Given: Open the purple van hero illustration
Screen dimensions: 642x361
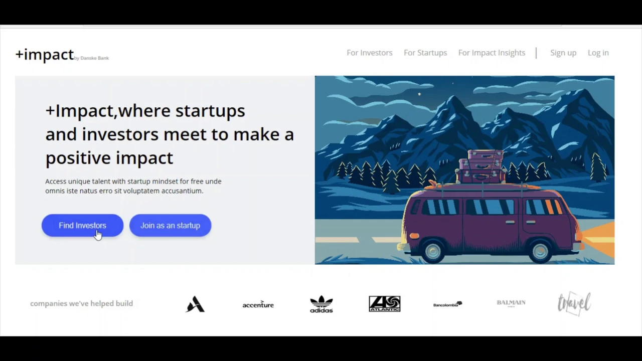Looking at the screenshot, I should coord(464,170).
